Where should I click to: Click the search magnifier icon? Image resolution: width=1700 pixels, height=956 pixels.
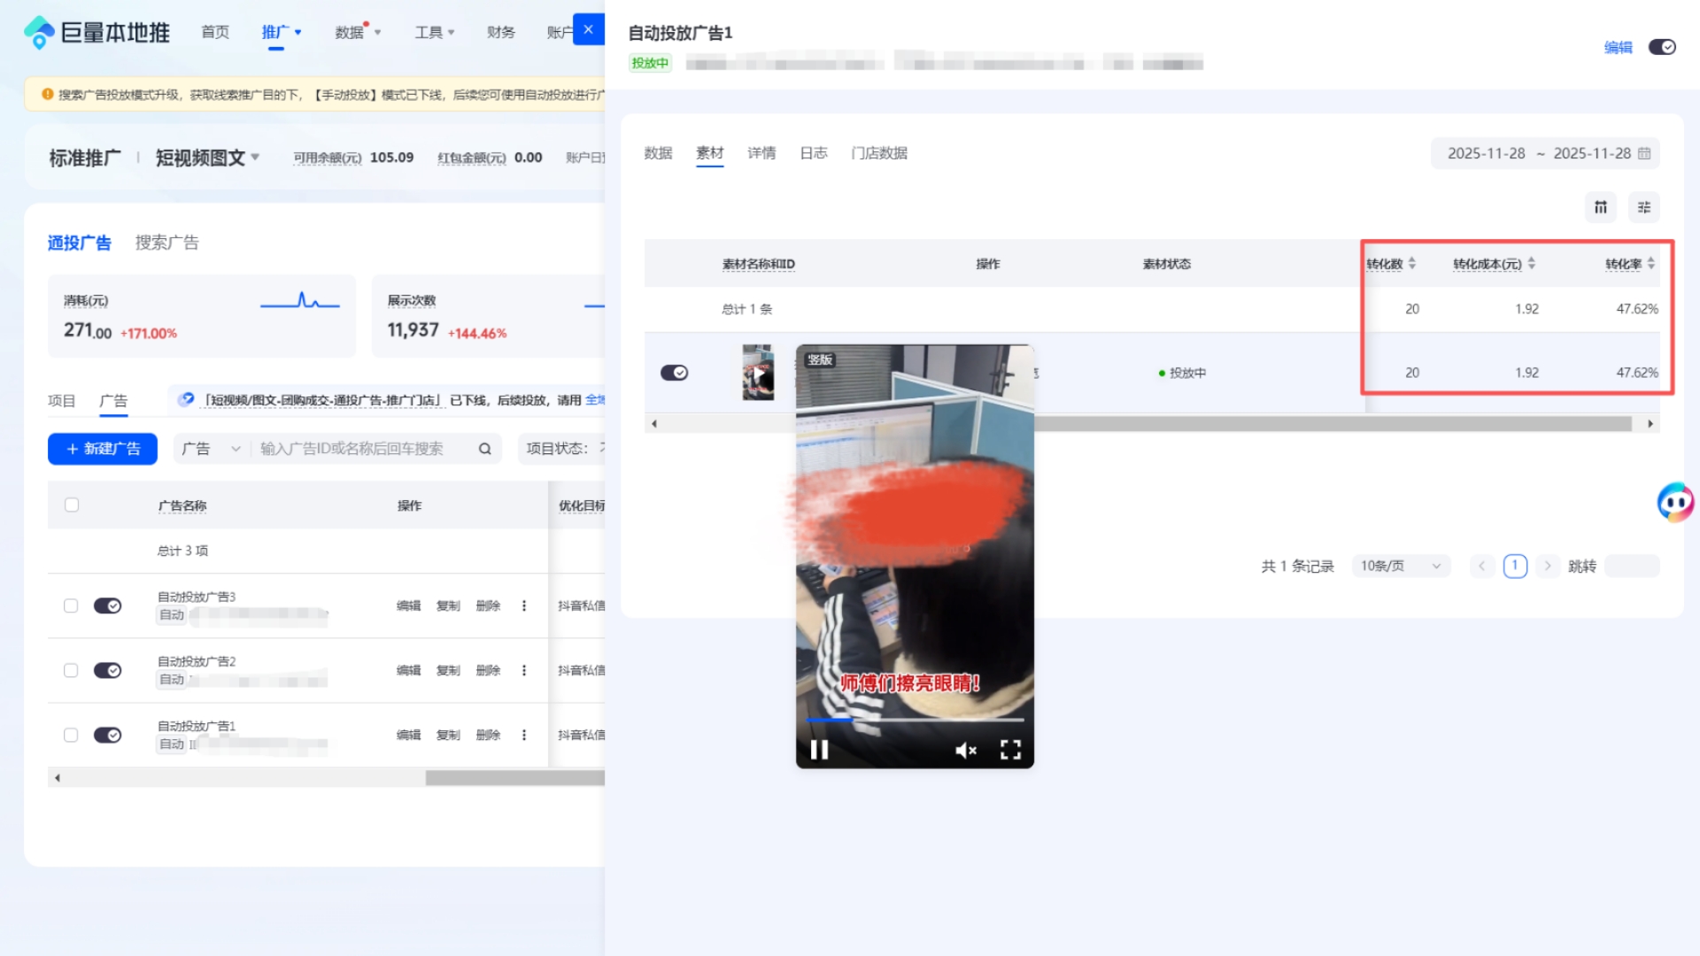click(x=484, y=449)
